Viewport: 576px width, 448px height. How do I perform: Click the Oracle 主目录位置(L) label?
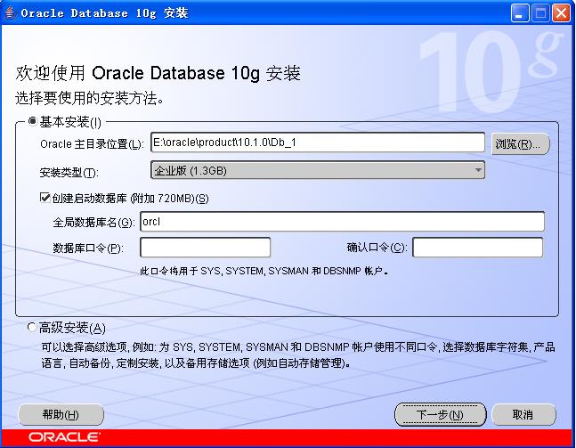click(x=92, y=143)
